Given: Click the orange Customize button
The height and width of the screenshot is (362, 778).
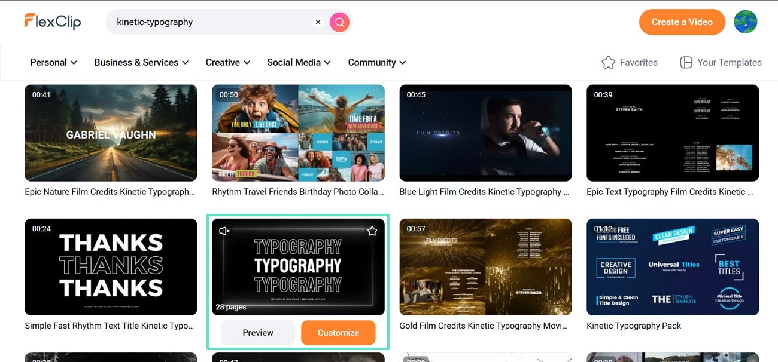Looking at the screenshot, I should pos(338,333).
